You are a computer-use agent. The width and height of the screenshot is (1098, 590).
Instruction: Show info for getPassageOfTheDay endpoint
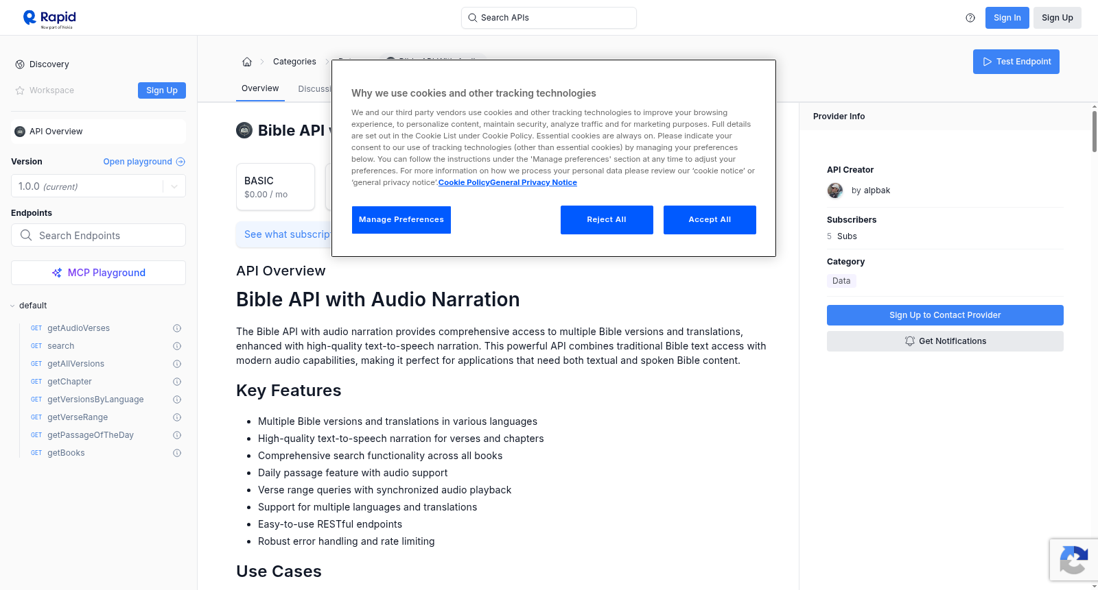[177, 435]
